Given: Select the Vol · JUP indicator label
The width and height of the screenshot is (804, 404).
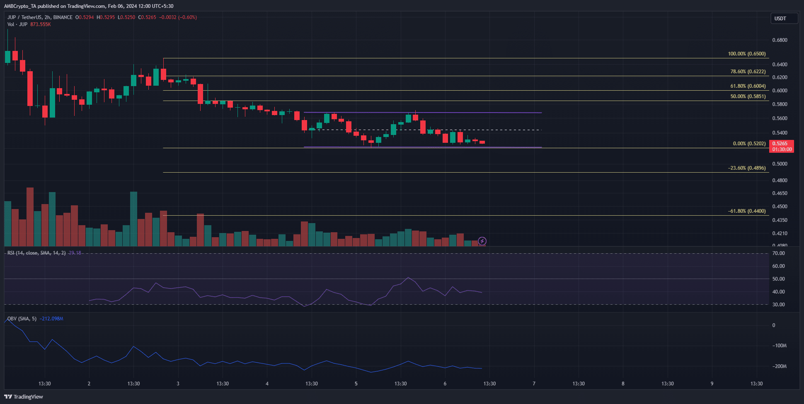Looking at the screenshot, I should pyautogui.click(x=17, y=24).
